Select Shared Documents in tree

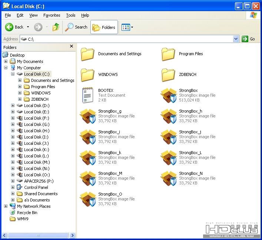41,194
